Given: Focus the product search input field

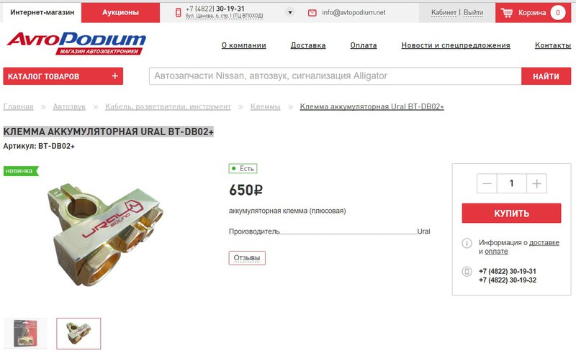Looking at the screenshot, I should (335, 76).
